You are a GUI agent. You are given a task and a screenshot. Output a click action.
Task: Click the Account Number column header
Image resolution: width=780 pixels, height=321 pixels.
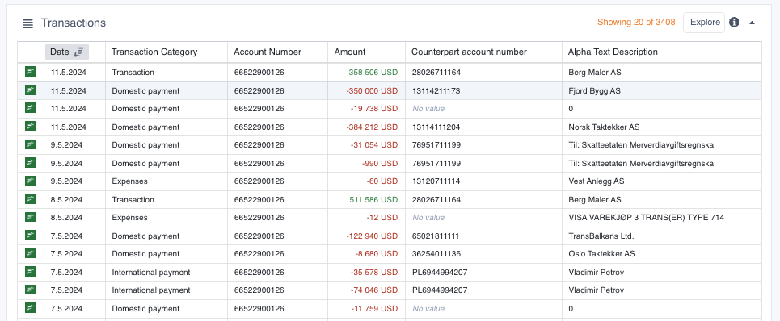[268, 52]
